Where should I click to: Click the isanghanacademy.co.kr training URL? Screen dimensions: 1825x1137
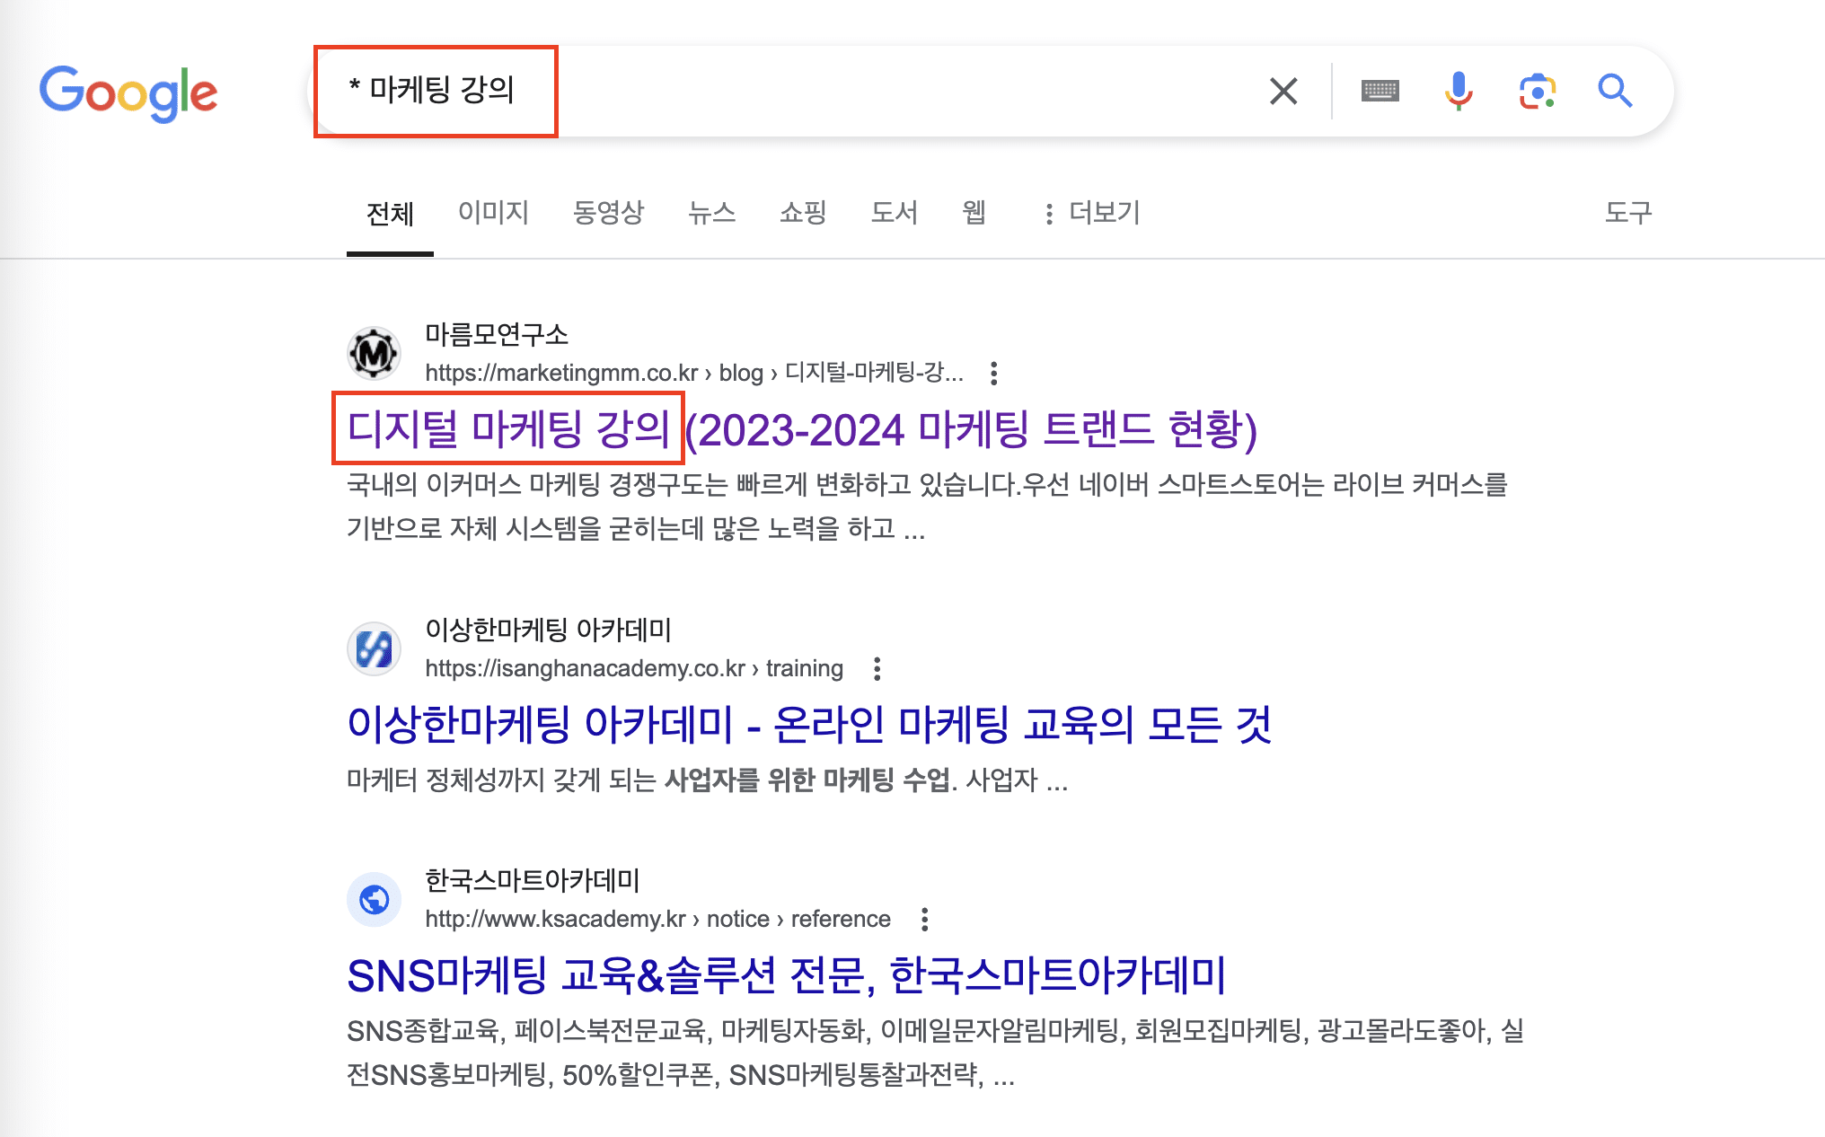(634, 668)
